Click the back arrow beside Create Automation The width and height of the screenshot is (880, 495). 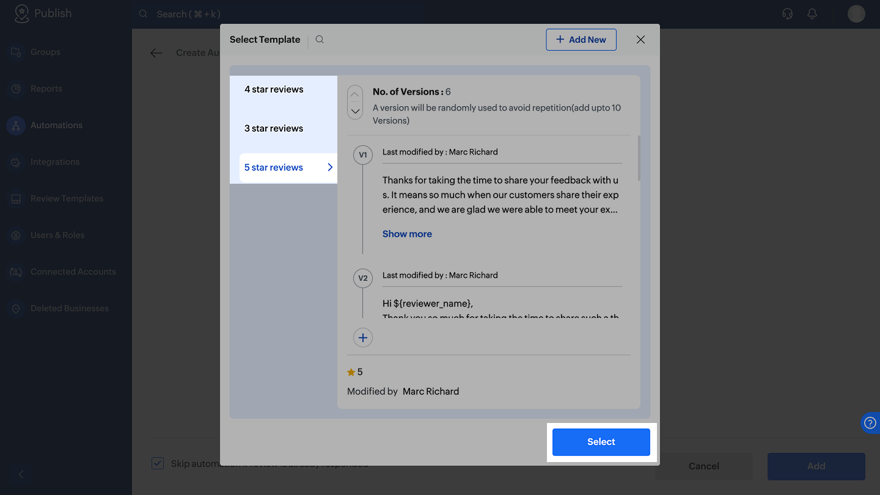156,53
